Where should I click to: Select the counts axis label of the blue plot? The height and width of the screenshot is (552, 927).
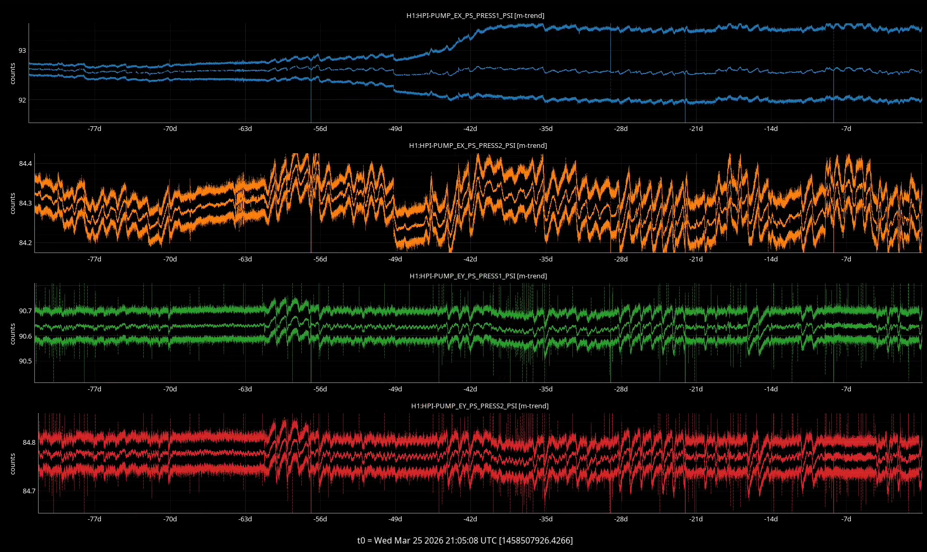click(x=13, y=73)
